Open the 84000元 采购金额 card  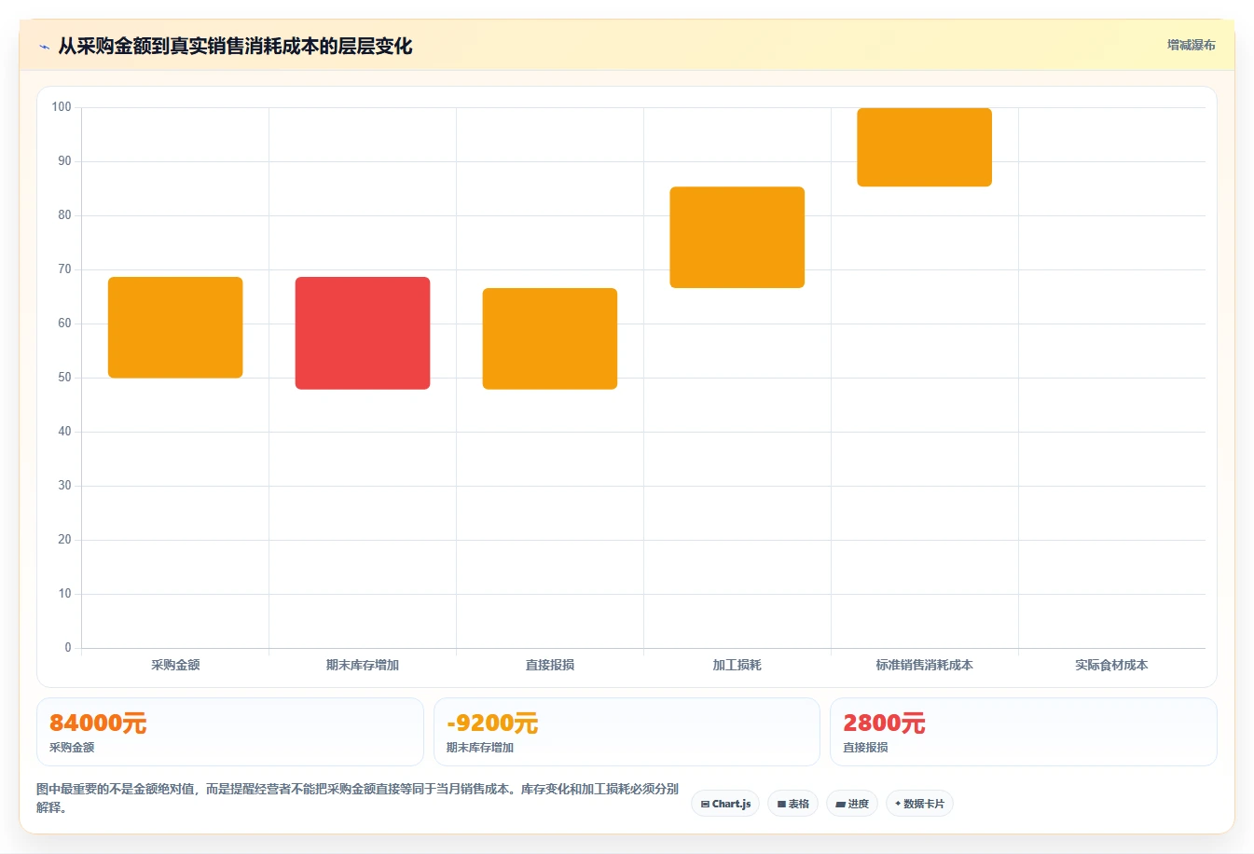[x=230, y=732]
